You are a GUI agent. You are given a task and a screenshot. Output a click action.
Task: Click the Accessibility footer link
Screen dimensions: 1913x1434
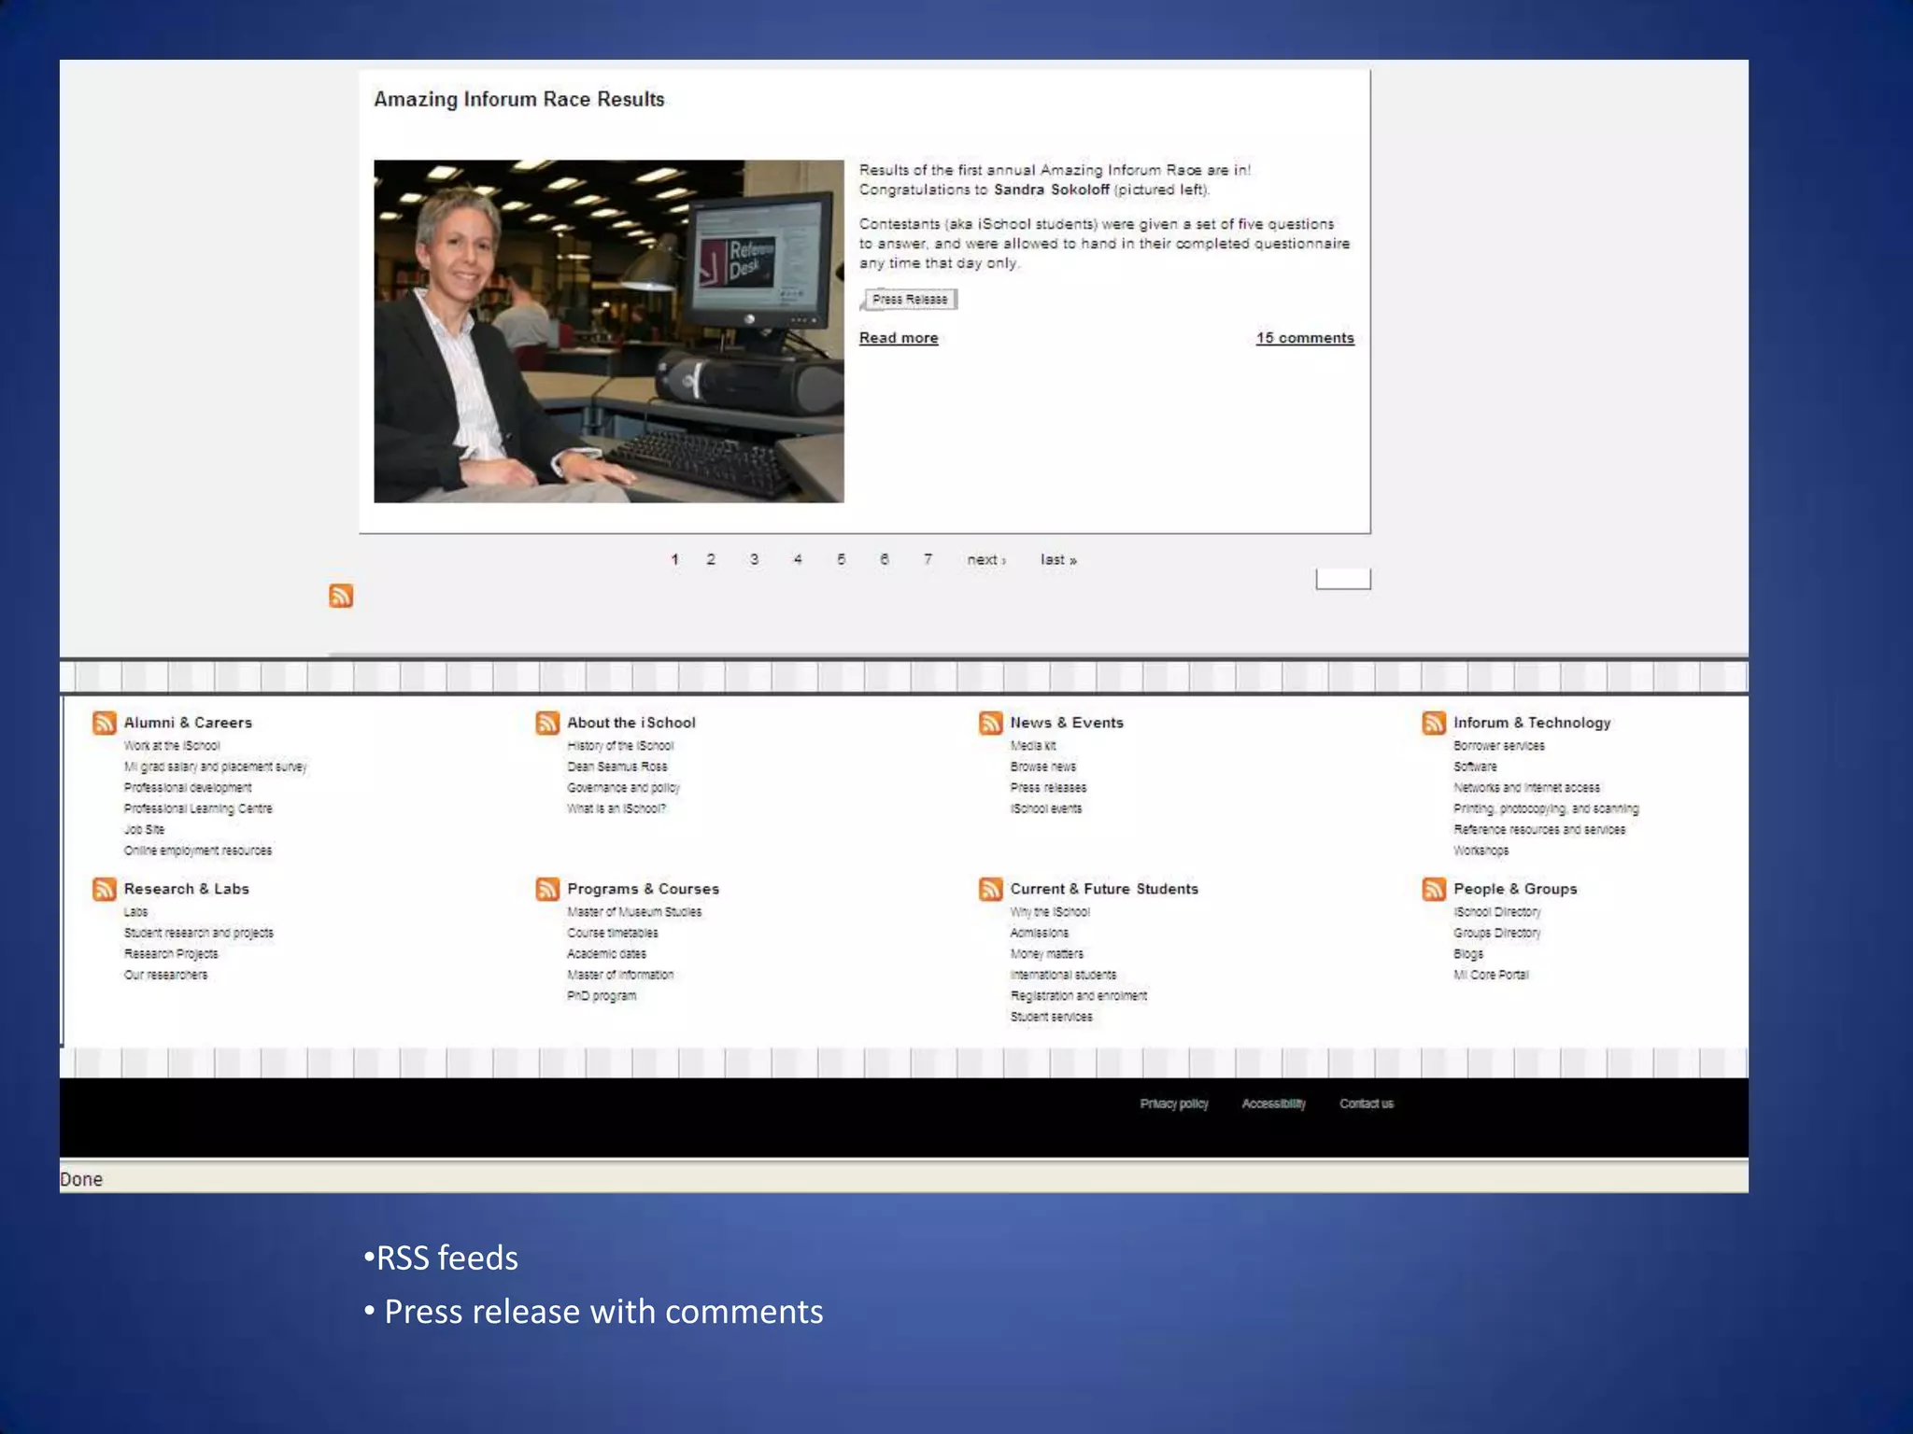point(1274,1104)
